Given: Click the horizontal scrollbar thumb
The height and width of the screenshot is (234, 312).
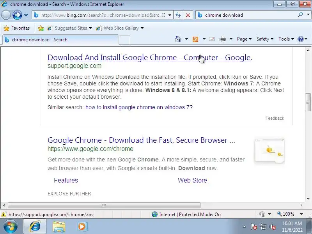Looking at the screenshot, I should point(104,205).
